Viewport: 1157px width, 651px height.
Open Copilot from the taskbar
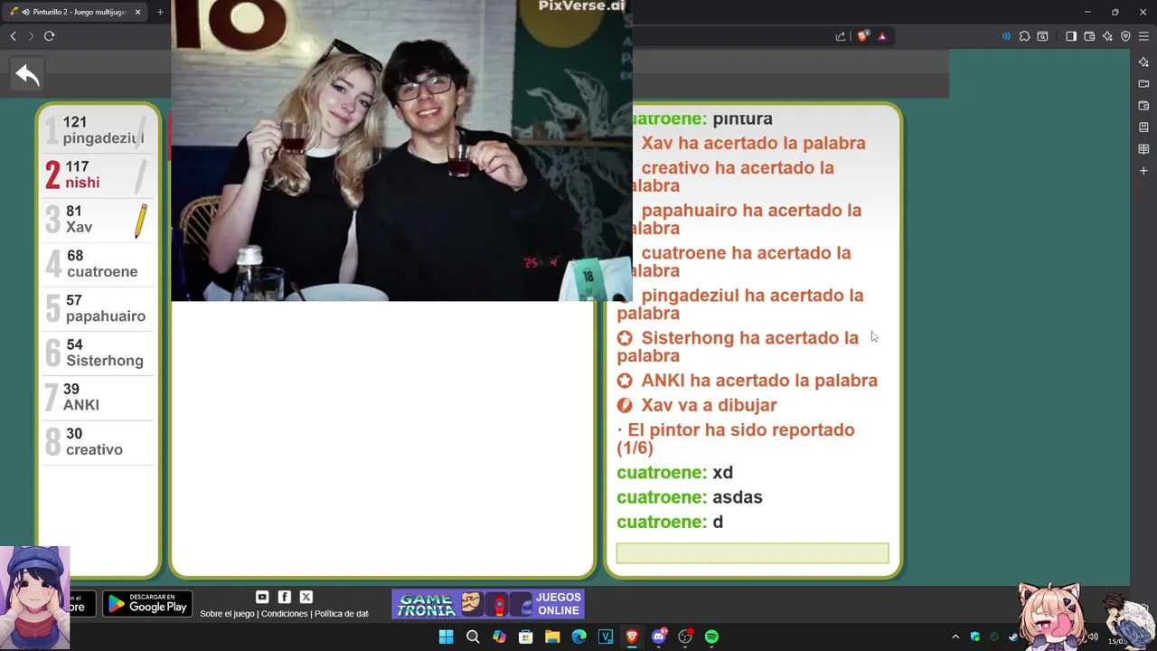[499, 637]
